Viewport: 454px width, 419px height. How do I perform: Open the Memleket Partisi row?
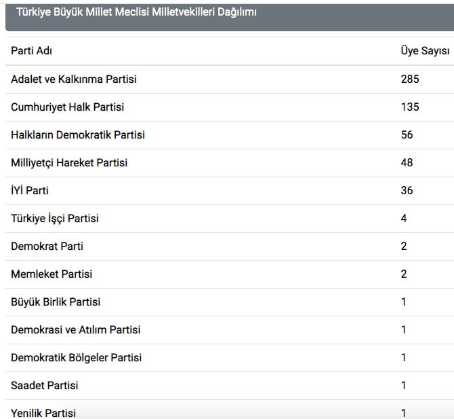(x=51, y=274)
